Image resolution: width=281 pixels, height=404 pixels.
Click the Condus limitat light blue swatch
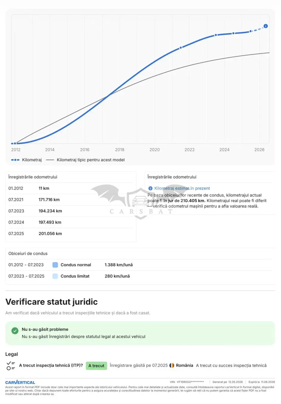pos(55,276)
